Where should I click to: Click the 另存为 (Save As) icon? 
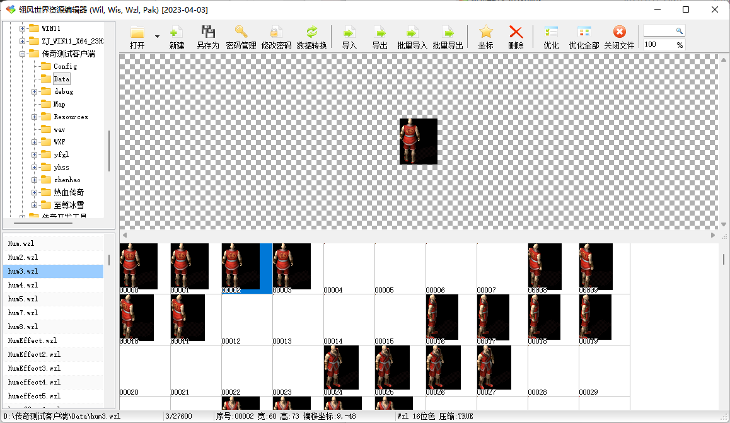(x=207, y=33)
